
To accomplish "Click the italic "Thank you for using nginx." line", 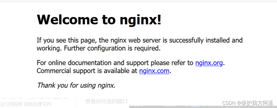I will point(76,85).
